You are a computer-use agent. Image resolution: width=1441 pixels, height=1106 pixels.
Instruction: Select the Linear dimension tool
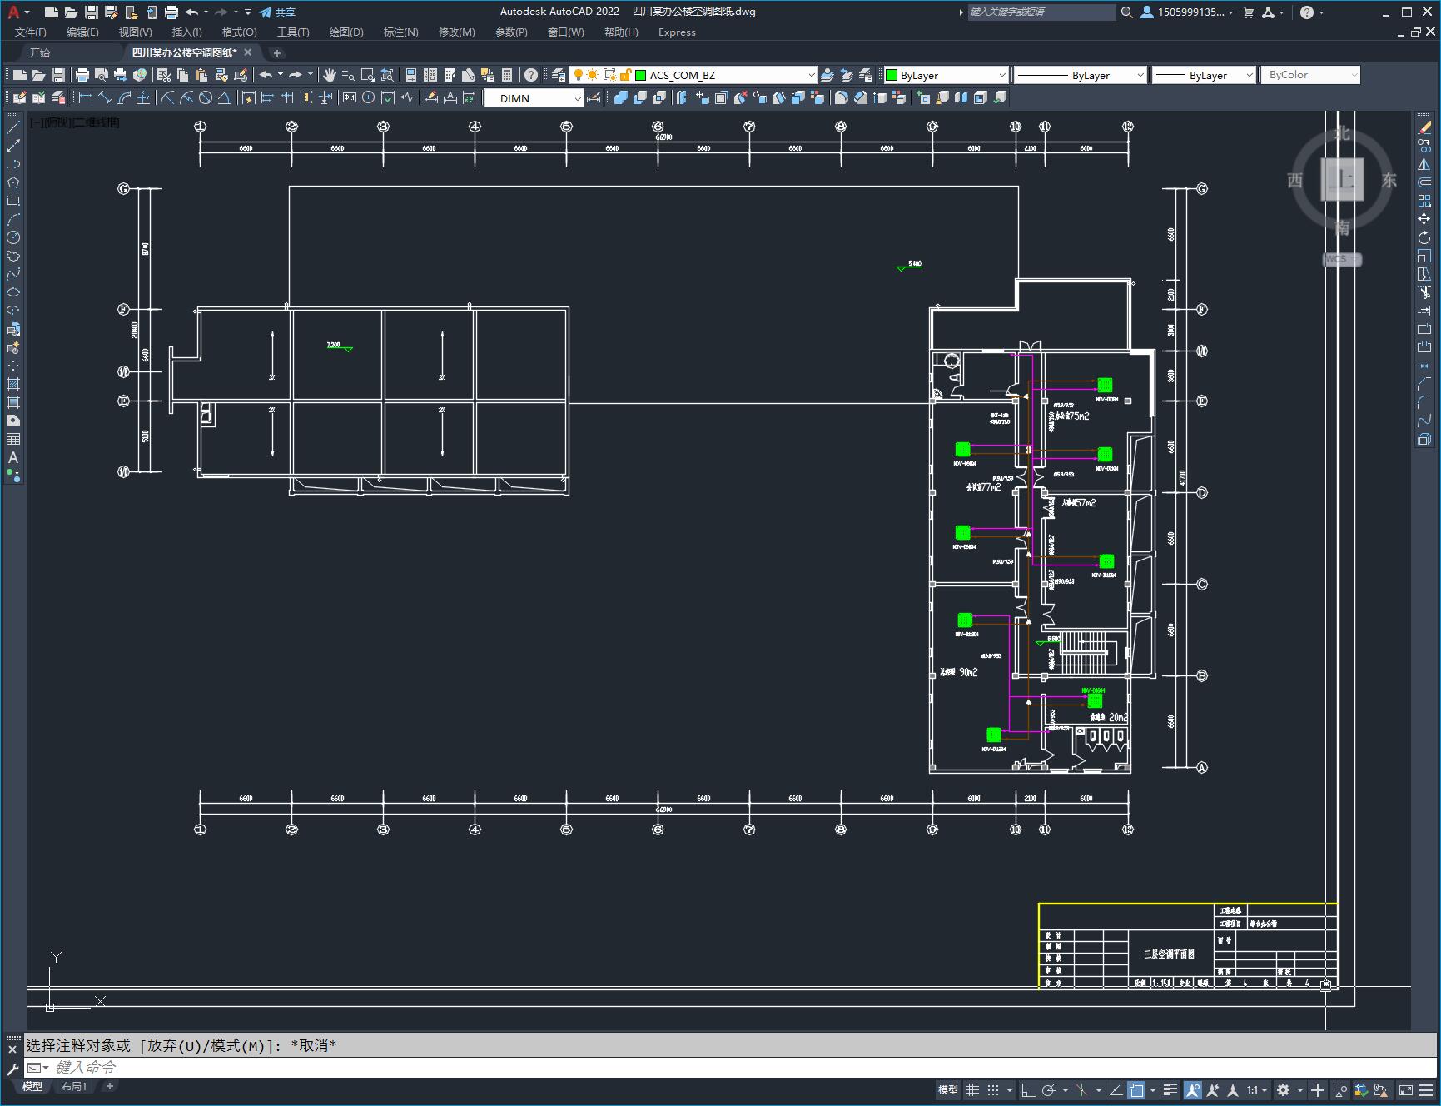(85, 97)
